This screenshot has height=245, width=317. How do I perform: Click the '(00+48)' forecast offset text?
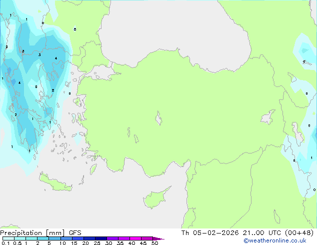click(x=299, y=233)
